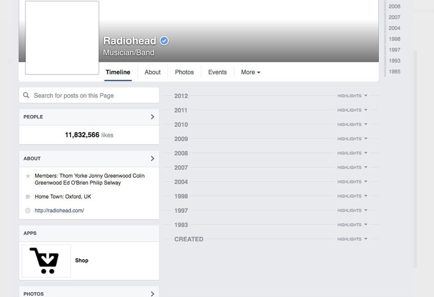This screenshot has height=297, width=434.
Task: Click the search magnifier icon
Action: [x=27, y=95]
